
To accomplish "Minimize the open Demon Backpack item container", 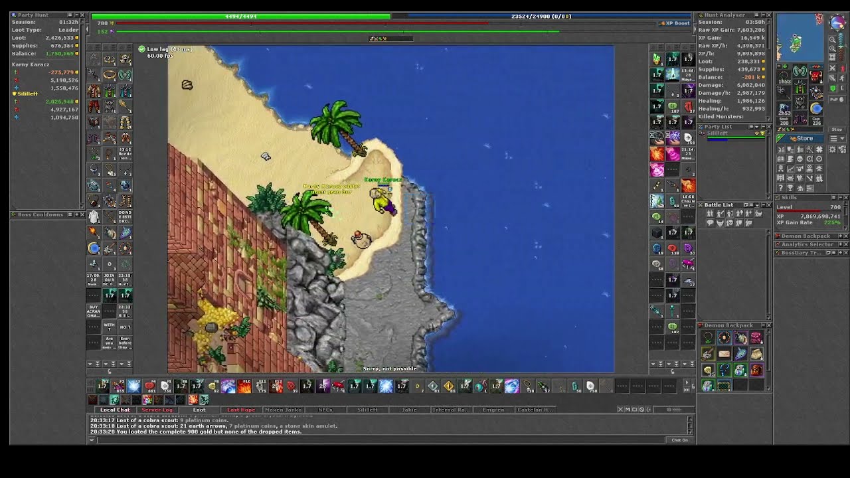I will 762,325.
